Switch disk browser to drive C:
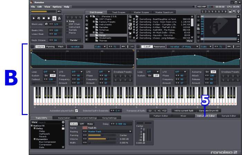Screen dimensions: 242x155 [87, 32]
